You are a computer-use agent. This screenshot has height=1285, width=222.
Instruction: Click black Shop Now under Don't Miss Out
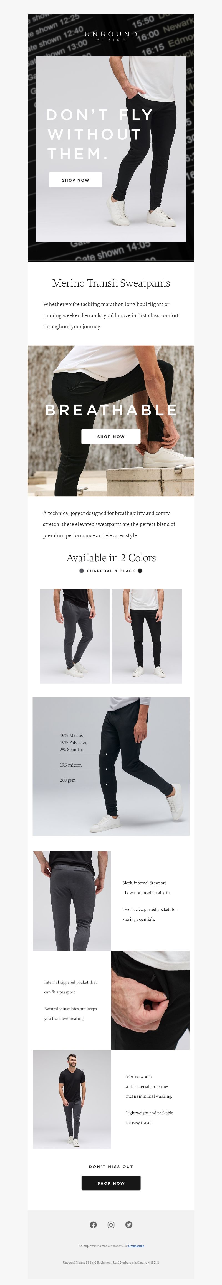tap(111, 1183)
